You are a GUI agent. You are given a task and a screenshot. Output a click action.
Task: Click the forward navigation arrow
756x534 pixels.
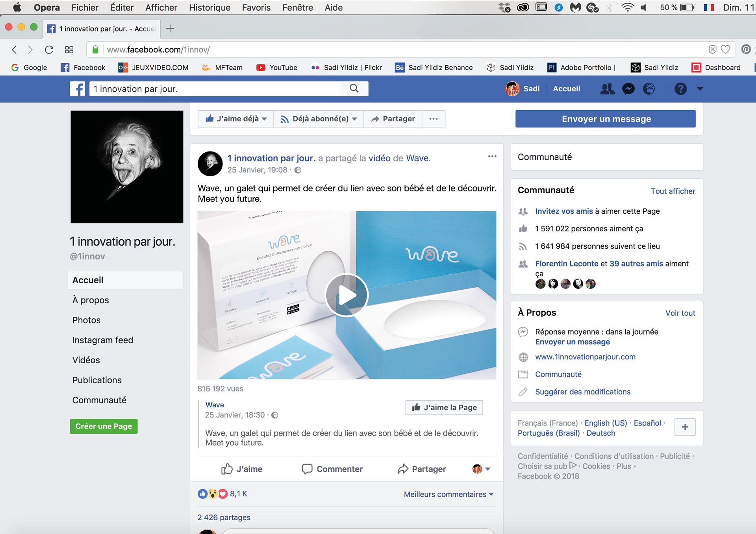tap(30, 50)
